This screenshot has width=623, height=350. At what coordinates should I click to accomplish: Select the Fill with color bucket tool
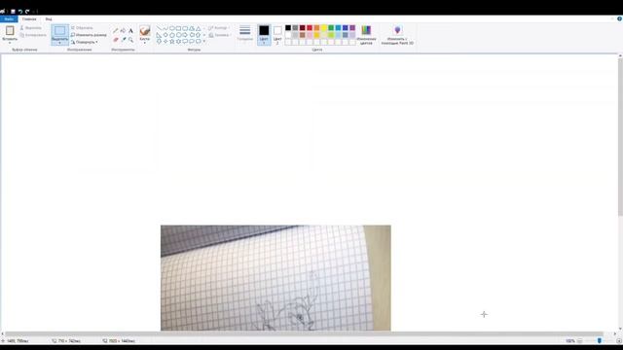point(123,30)
